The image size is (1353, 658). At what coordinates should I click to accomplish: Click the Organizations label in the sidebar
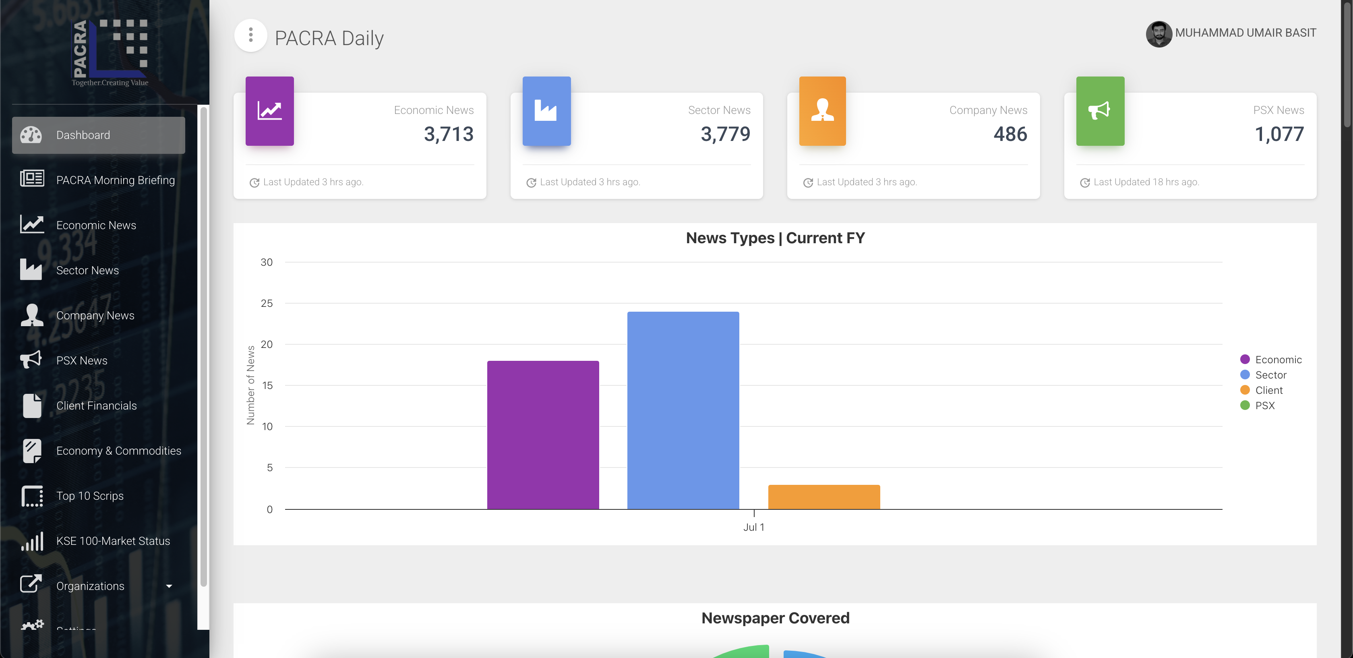click(90, 587)
